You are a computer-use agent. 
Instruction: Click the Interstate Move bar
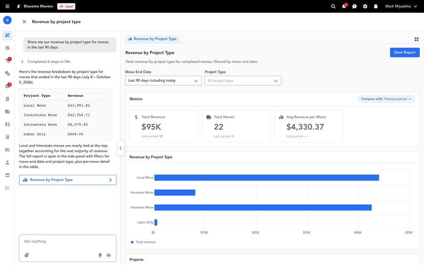tap(263, 207)
